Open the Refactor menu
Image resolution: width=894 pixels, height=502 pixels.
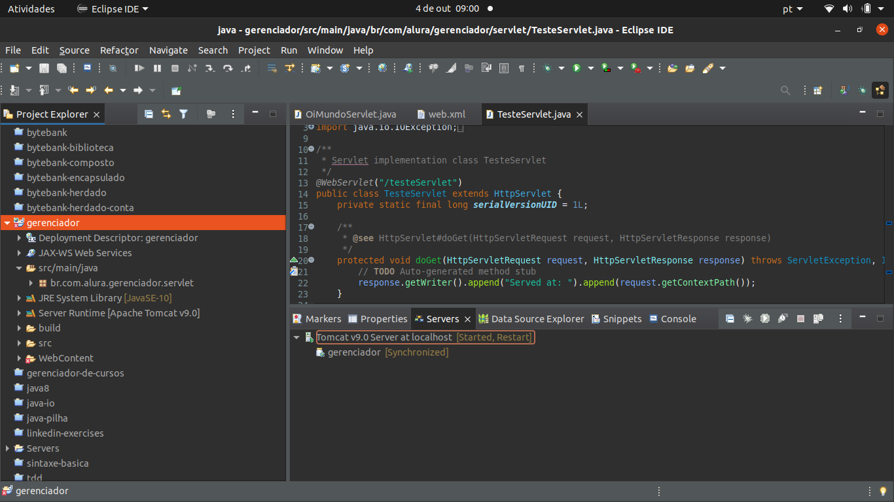(x=119, y=50)
